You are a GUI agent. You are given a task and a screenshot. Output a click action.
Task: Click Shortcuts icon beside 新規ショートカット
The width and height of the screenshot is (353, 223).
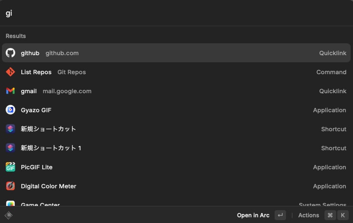(10, 129)
